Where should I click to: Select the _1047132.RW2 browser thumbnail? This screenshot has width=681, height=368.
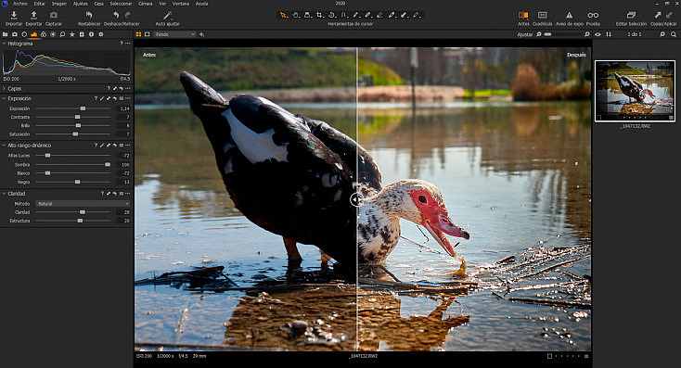[635, 91]
